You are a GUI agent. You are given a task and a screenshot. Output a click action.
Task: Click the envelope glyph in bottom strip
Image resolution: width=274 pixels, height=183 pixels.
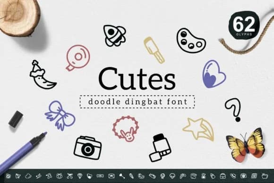click(x=111, y=176)
